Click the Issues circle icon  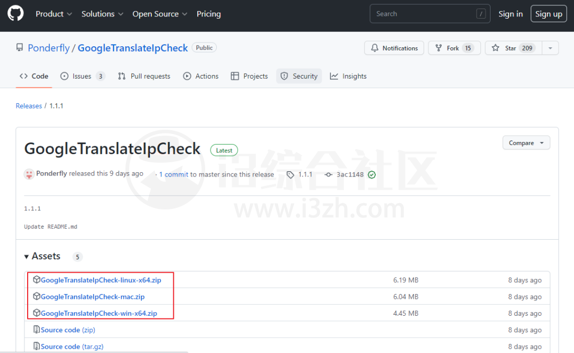(64, 76)
